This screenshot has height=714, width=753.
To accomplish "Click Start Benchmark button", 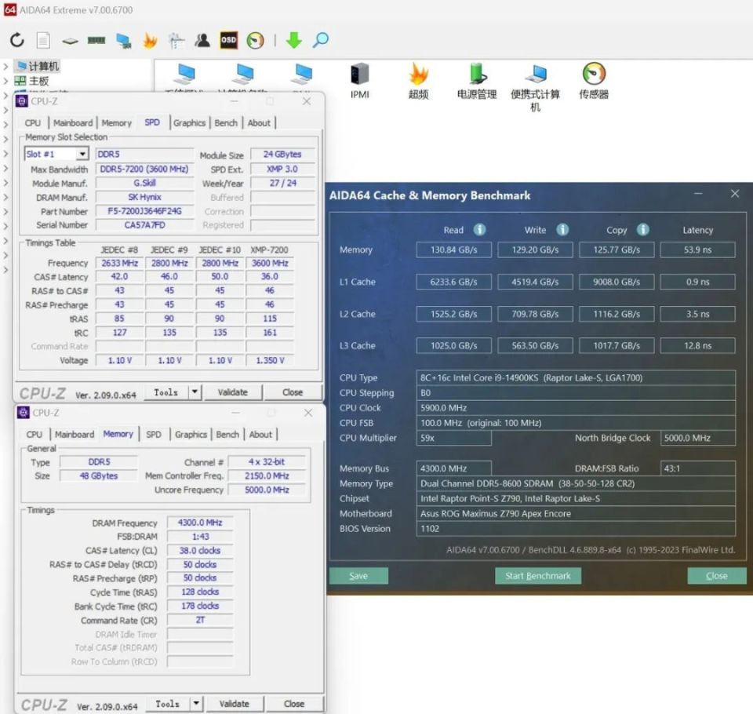I will (x=538, y=576).
